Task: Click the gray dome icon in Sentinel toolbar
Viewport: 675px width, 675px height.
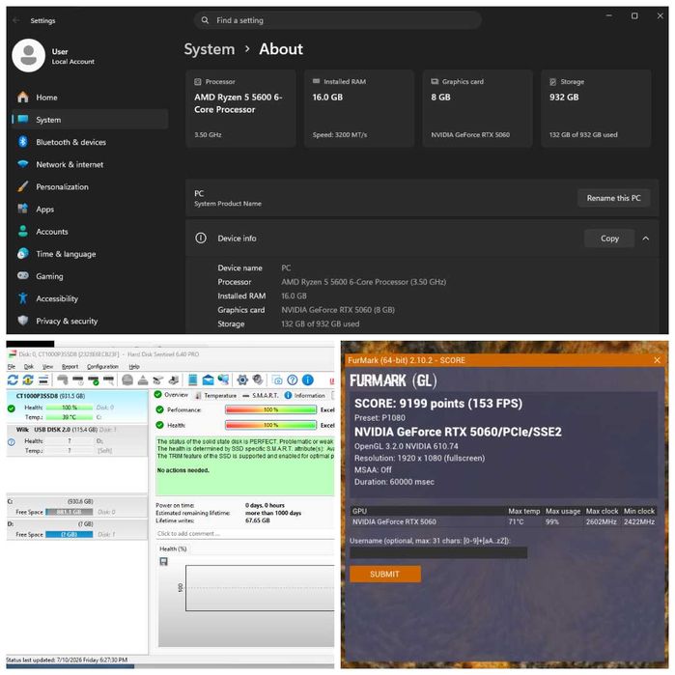Action: coord(127,380)
